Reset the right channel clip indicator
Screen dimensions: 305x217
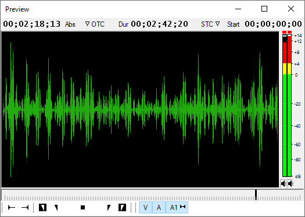coord(289,32)
